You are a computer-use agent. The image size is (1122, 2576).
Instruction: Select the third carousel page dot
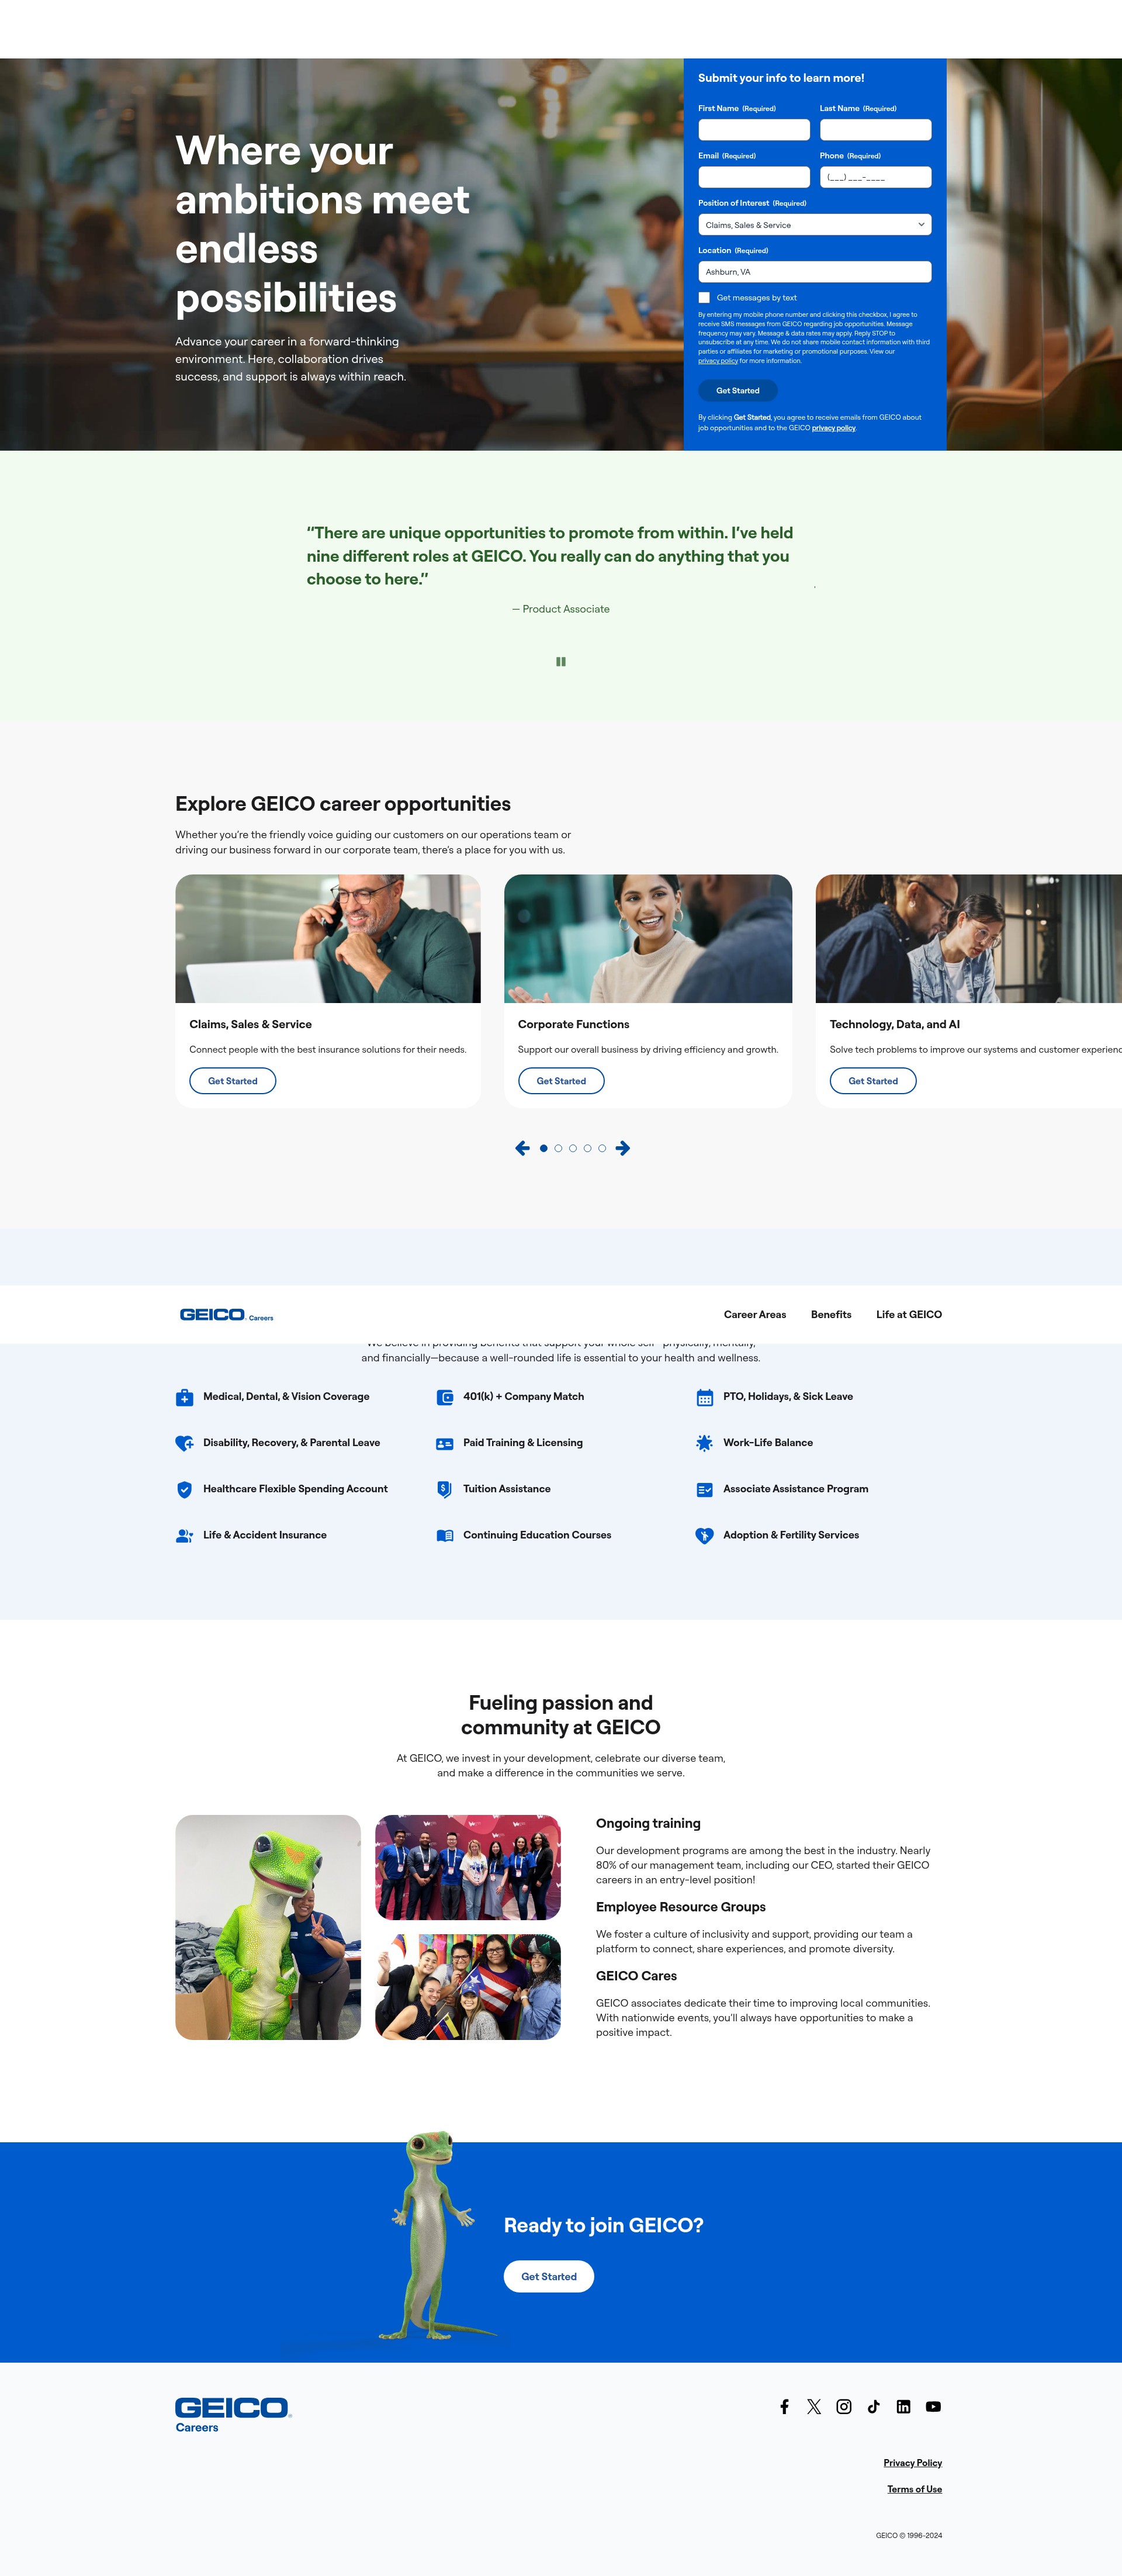(x=573, y=1148)
